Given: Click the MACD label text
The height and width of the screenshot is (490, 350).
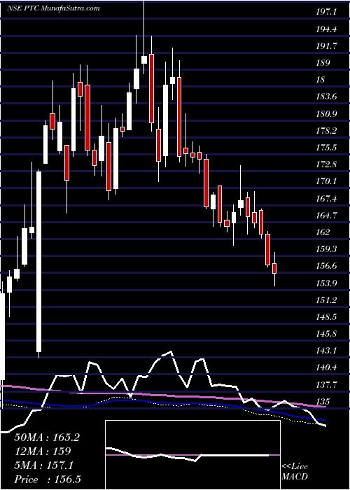Looking at the screenshot, I should (295, 477).
